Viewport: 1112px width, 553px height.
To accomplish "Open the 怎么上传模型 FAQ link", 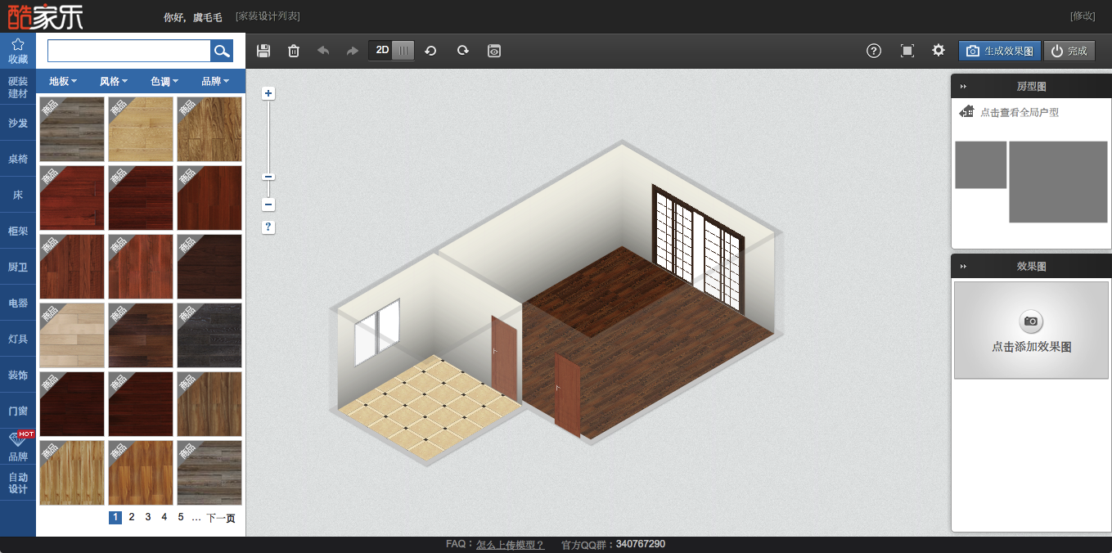I will (510, 544).
